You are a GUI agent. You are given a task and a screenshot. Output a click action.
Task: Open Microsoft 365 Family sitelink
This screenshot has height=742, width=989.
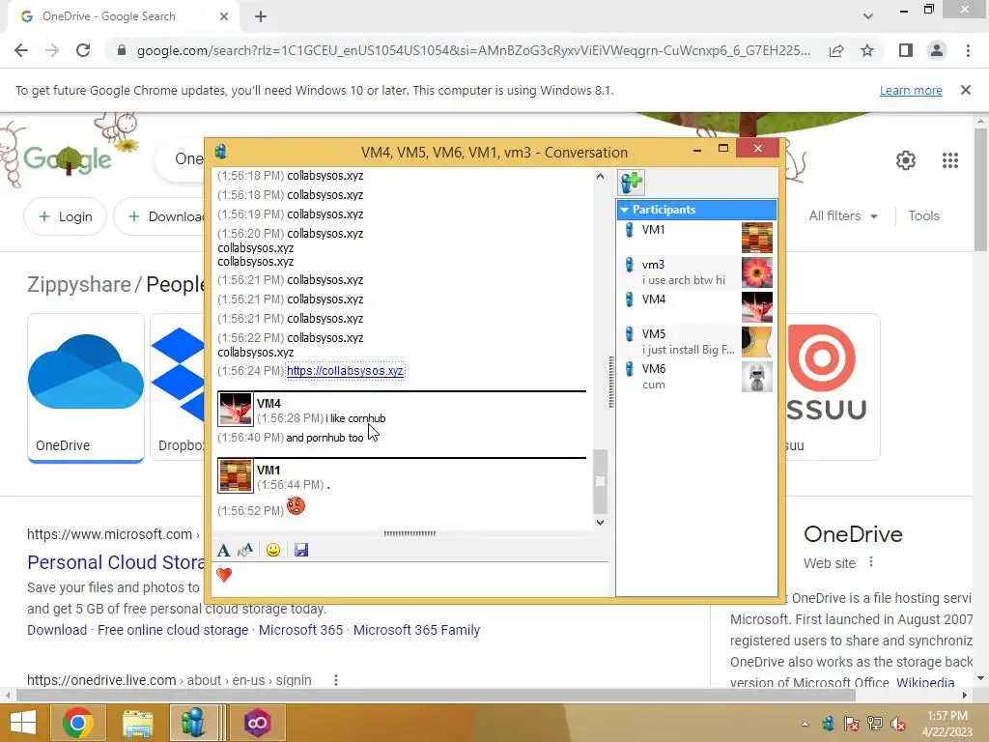(x=416, y=630)
